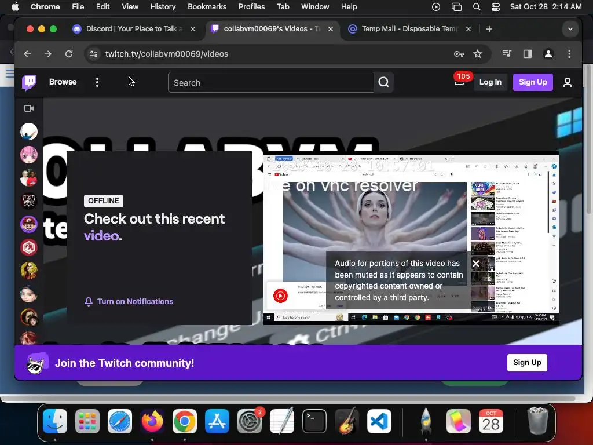Screen dimensions: 593x445
Task: Open System Settings from the Dock
Action: point(250,421)
